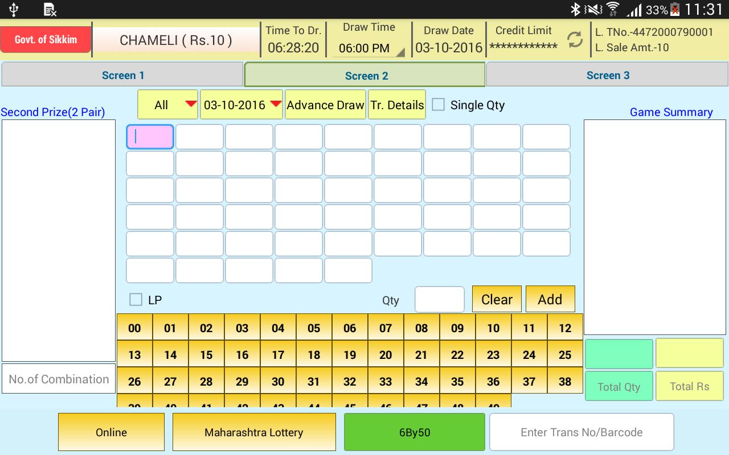Tap the battery status icon
This screenshot has height=455, width=729.
(675, 9)
